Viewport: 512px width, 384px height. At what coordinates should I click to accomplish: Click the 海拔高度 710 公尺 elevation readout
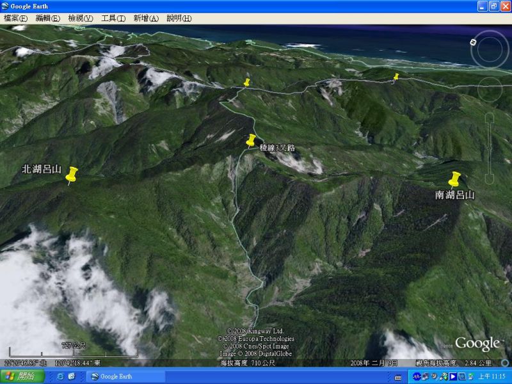(x=248, y=363)
